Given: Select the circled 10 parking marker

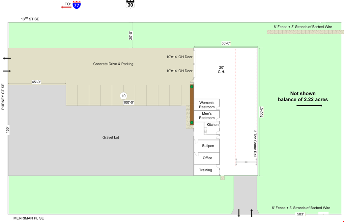Looking at the screenshot, I should [x=124, y=96].
